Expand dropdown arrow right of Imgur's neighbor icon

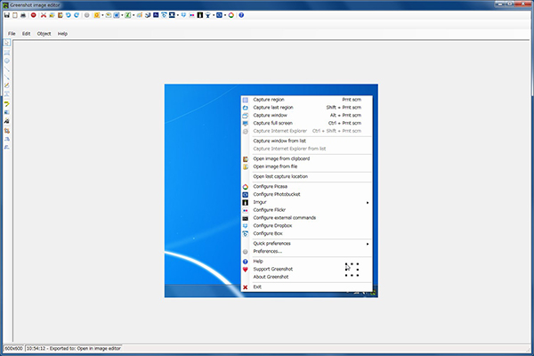(x=214, y=15)
